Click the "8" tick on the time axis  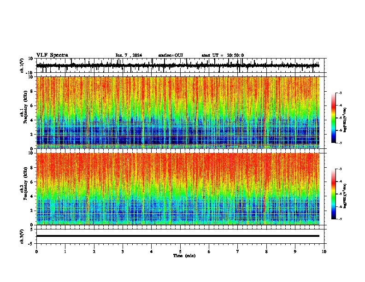(266, 252)
